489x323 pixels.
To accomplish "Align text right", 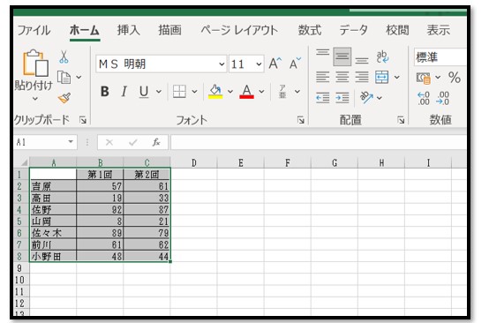I will 362,77.
